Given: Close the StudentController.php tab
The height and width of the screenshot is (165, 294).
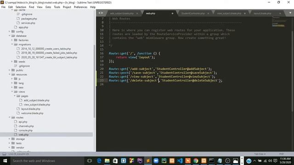Looking at the screenshot, I should pyautogui.click(x=208, y=13).
